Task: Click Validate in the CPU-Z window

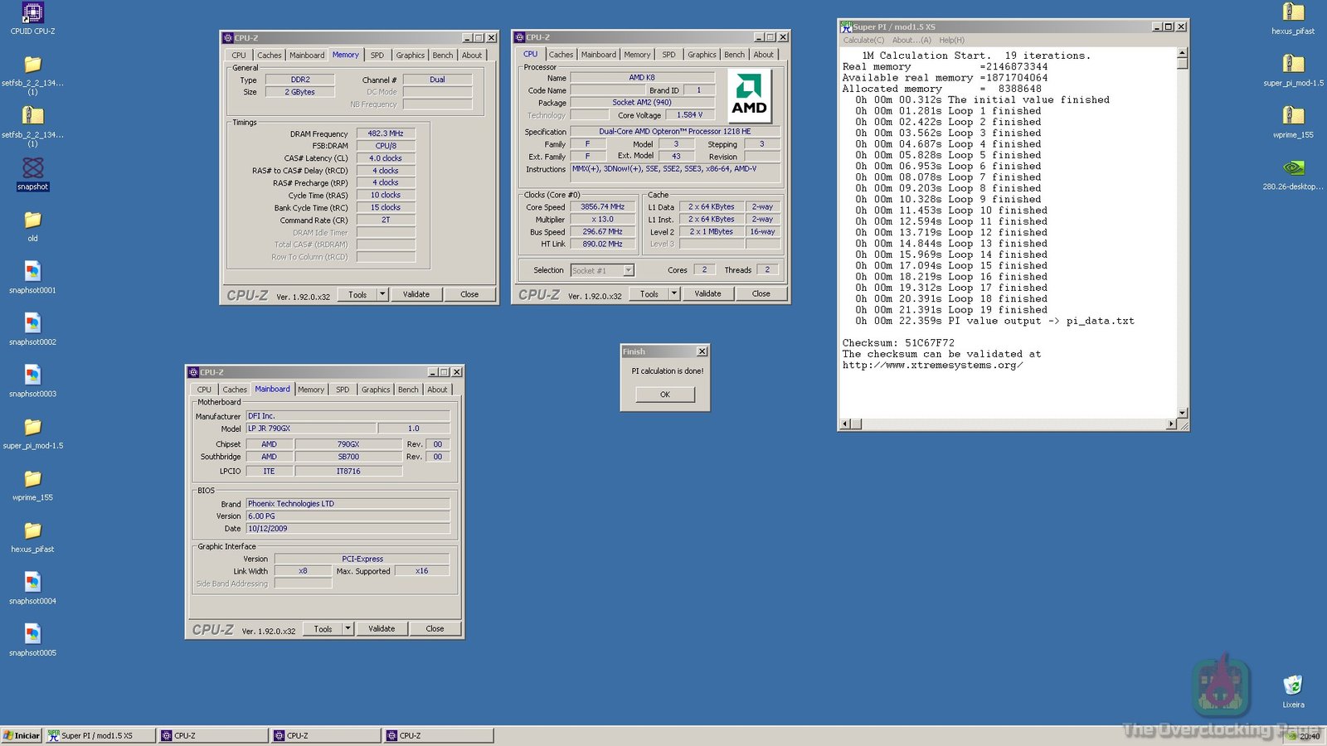Action: [708, 293]
